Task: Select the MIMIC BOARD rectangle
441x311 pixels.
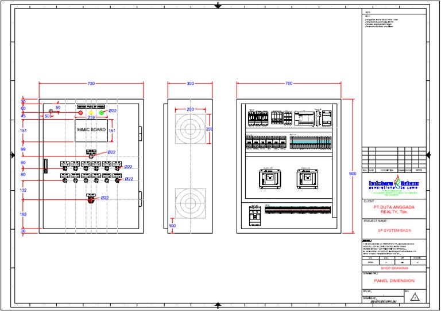Action: pyautogui.click(x=91, y=131)
